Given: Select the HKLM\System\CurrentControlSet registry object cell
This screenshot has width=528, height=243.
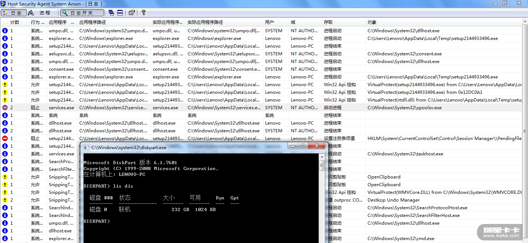Looking at the screenshot, I should point(444,139).
